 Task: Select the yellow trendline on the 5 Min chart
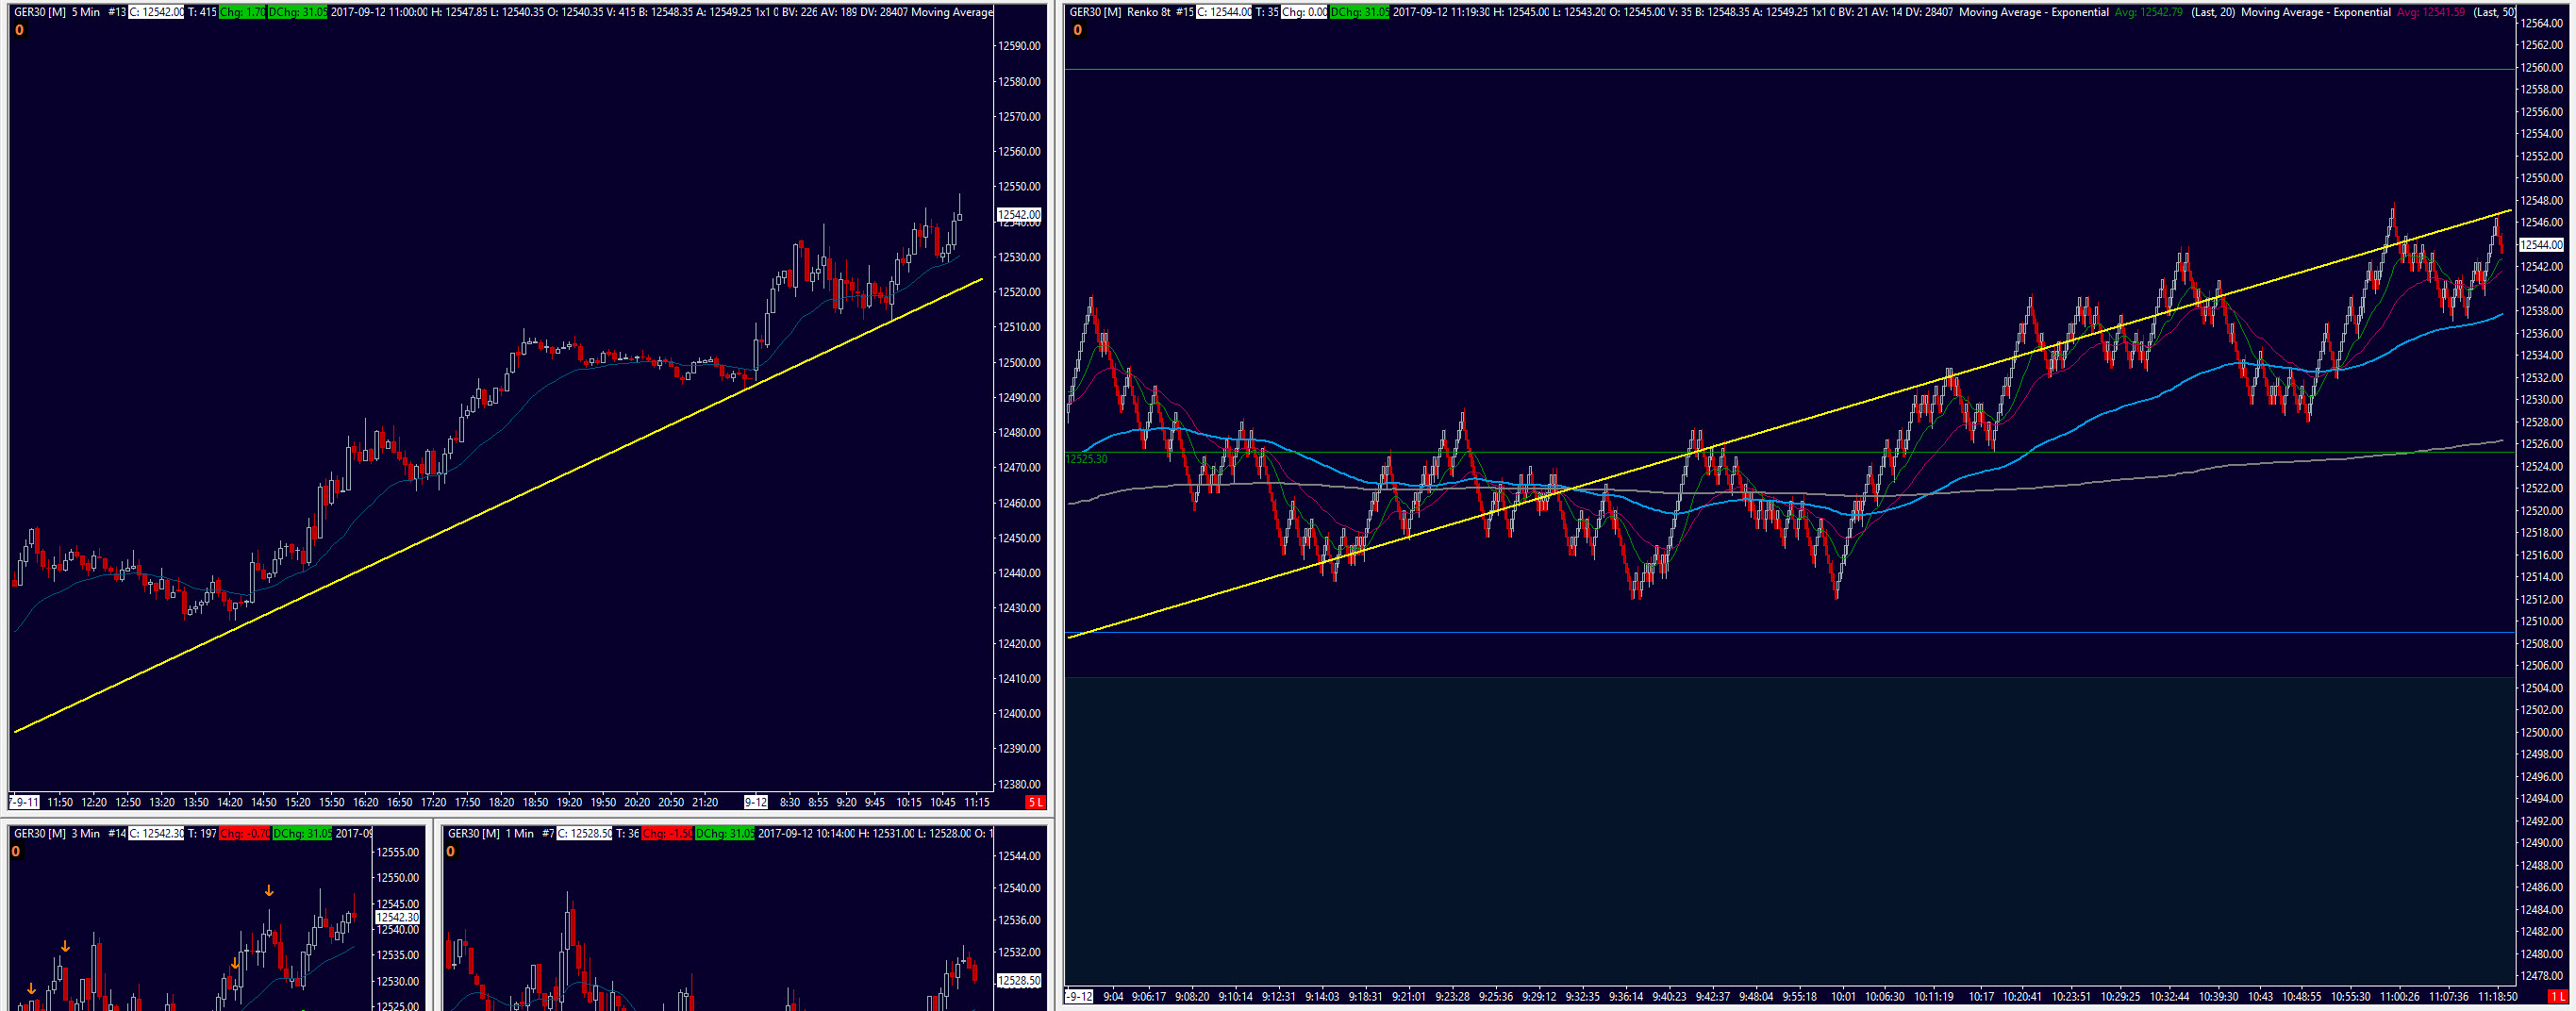(x=498, y=506)
